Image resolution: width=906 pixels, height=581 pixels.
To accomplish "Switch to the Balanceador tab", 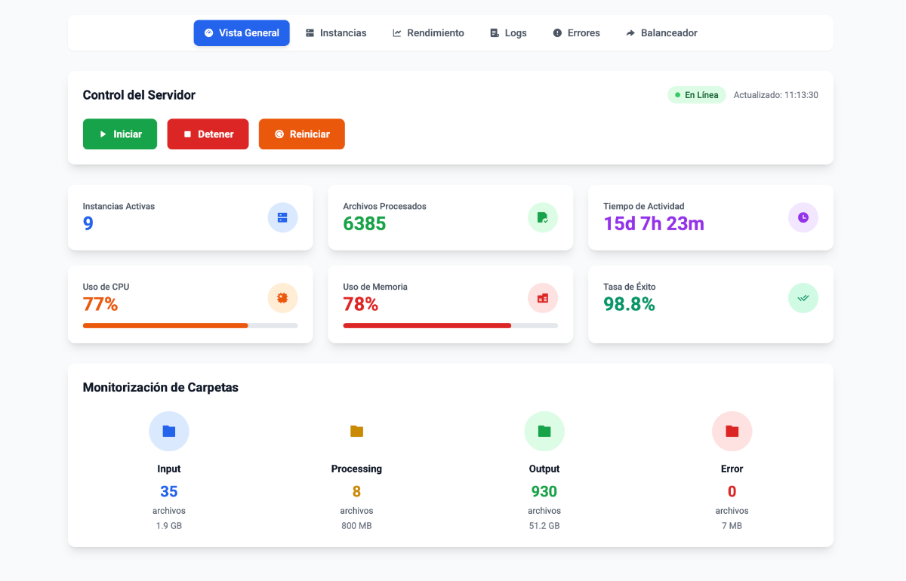I will 661,32.
